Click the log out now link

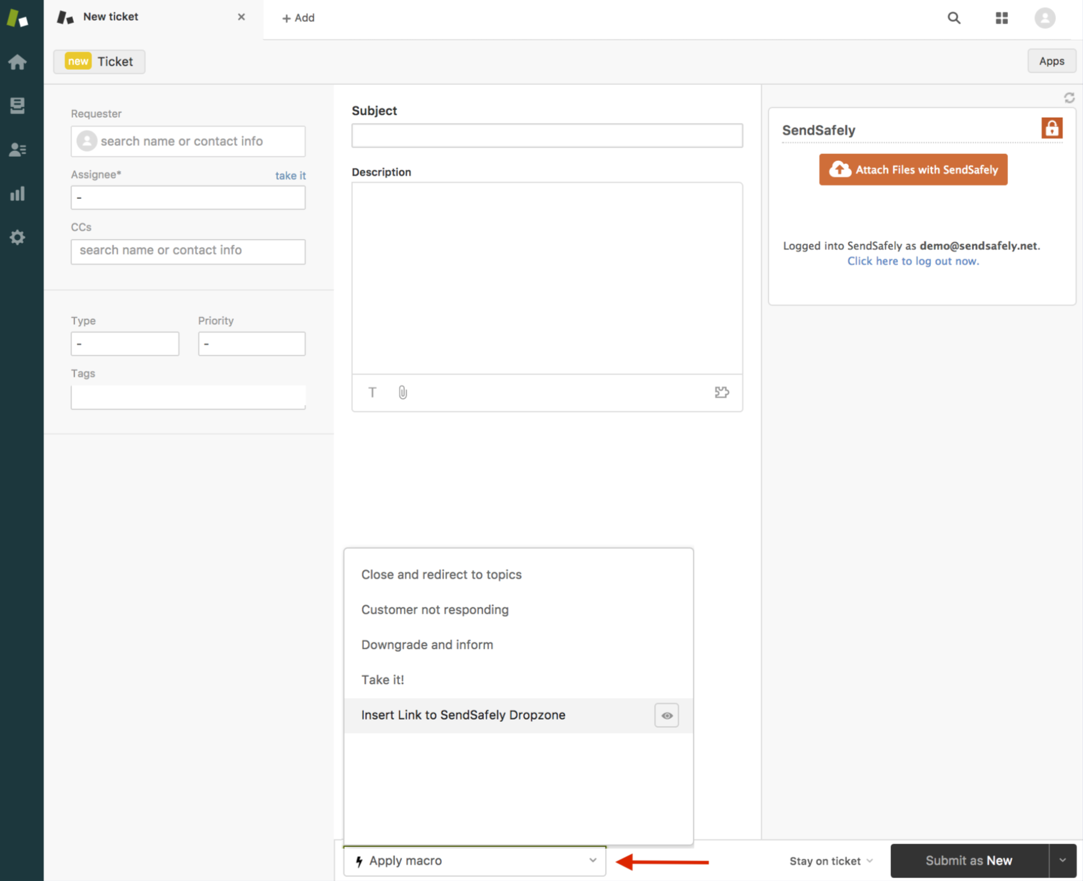click(913, 261)
